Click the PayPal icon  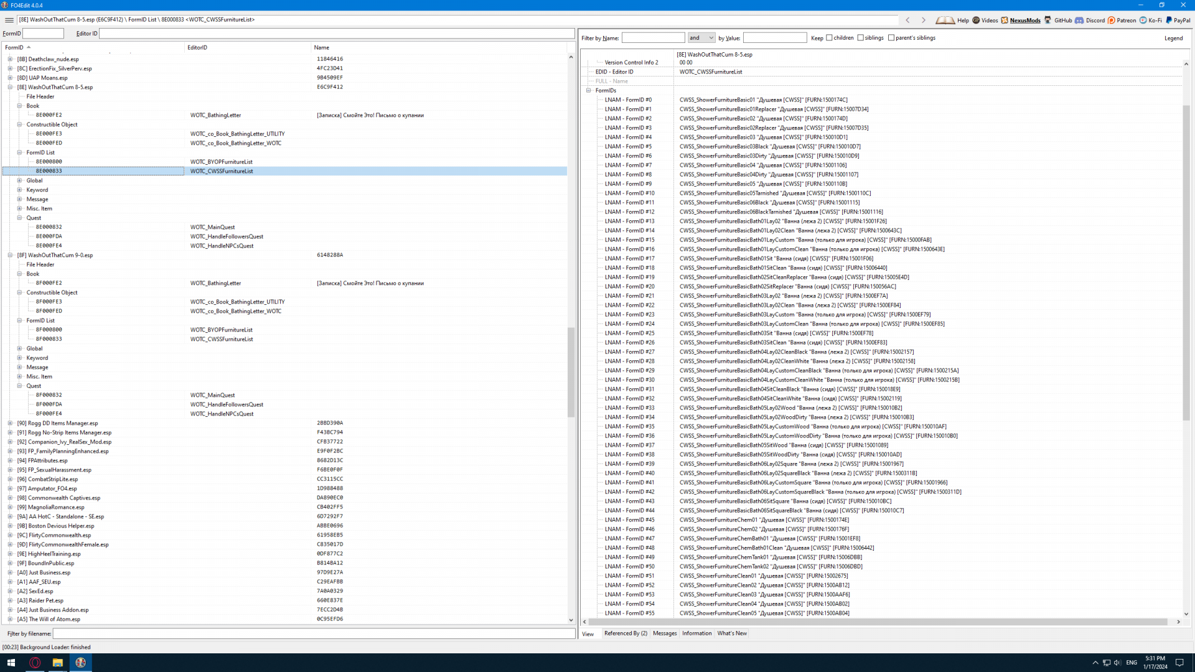pyautogui.click(x=1169, y=20)
